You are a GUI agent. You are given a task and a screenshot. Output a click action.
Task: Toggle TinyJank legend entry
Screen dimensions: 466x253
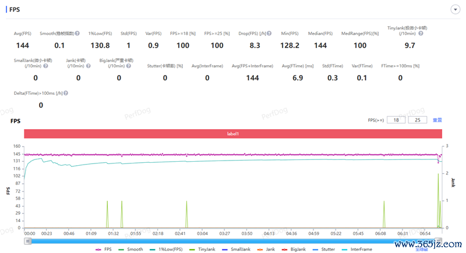click(x=202, y=250)
